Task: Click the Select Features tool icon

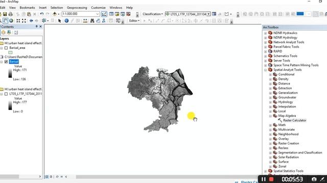Action: [44, 21]
